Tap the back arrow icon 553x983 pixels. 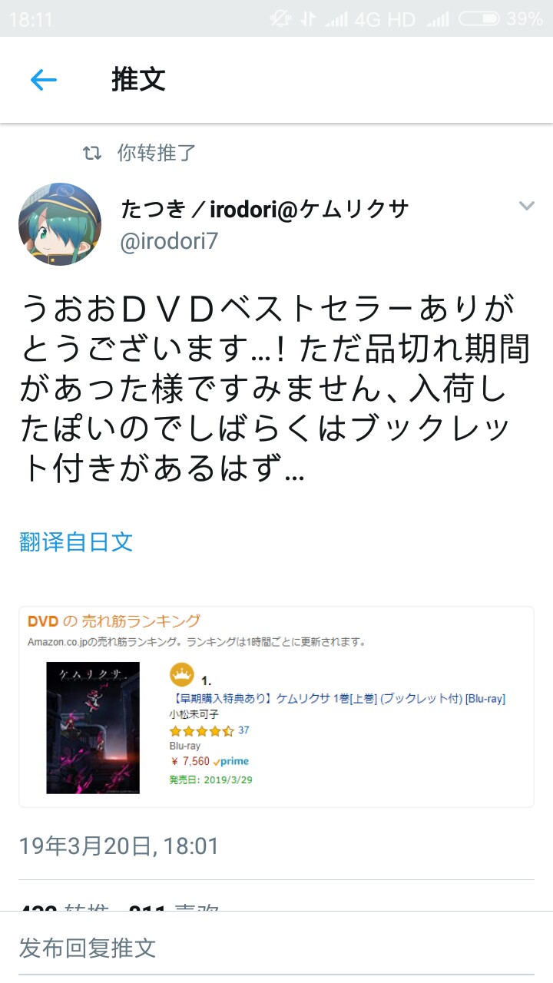tap(44, 79)
